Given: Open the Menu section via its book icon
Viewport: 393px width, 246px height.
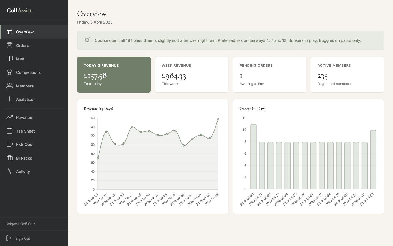Looking at the screenshot, I should [10, 59].
